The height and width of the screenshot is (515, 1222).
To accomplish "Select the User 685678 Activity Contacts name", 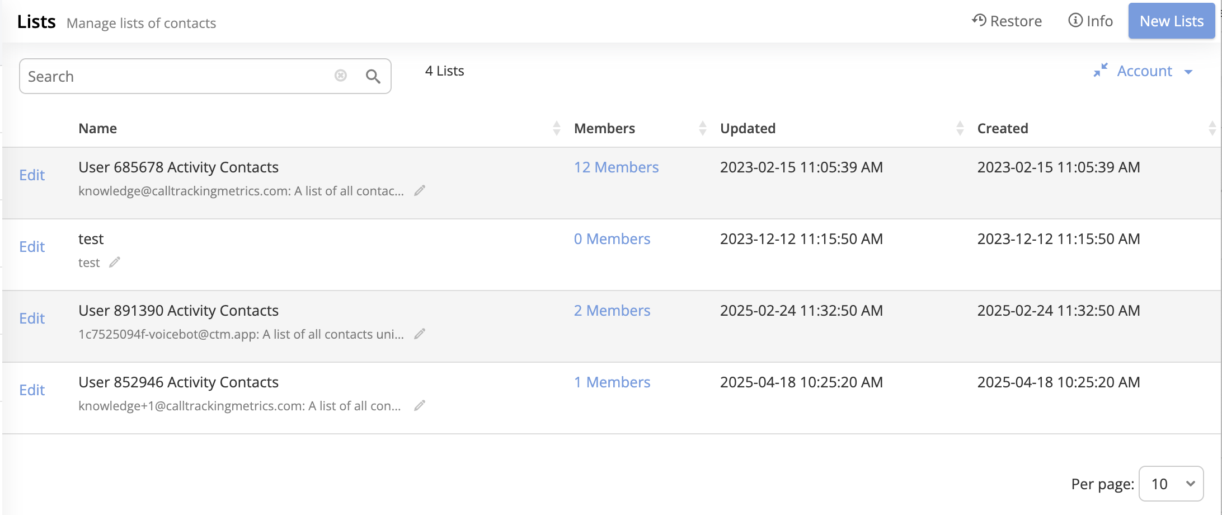I will coord(178,167).
